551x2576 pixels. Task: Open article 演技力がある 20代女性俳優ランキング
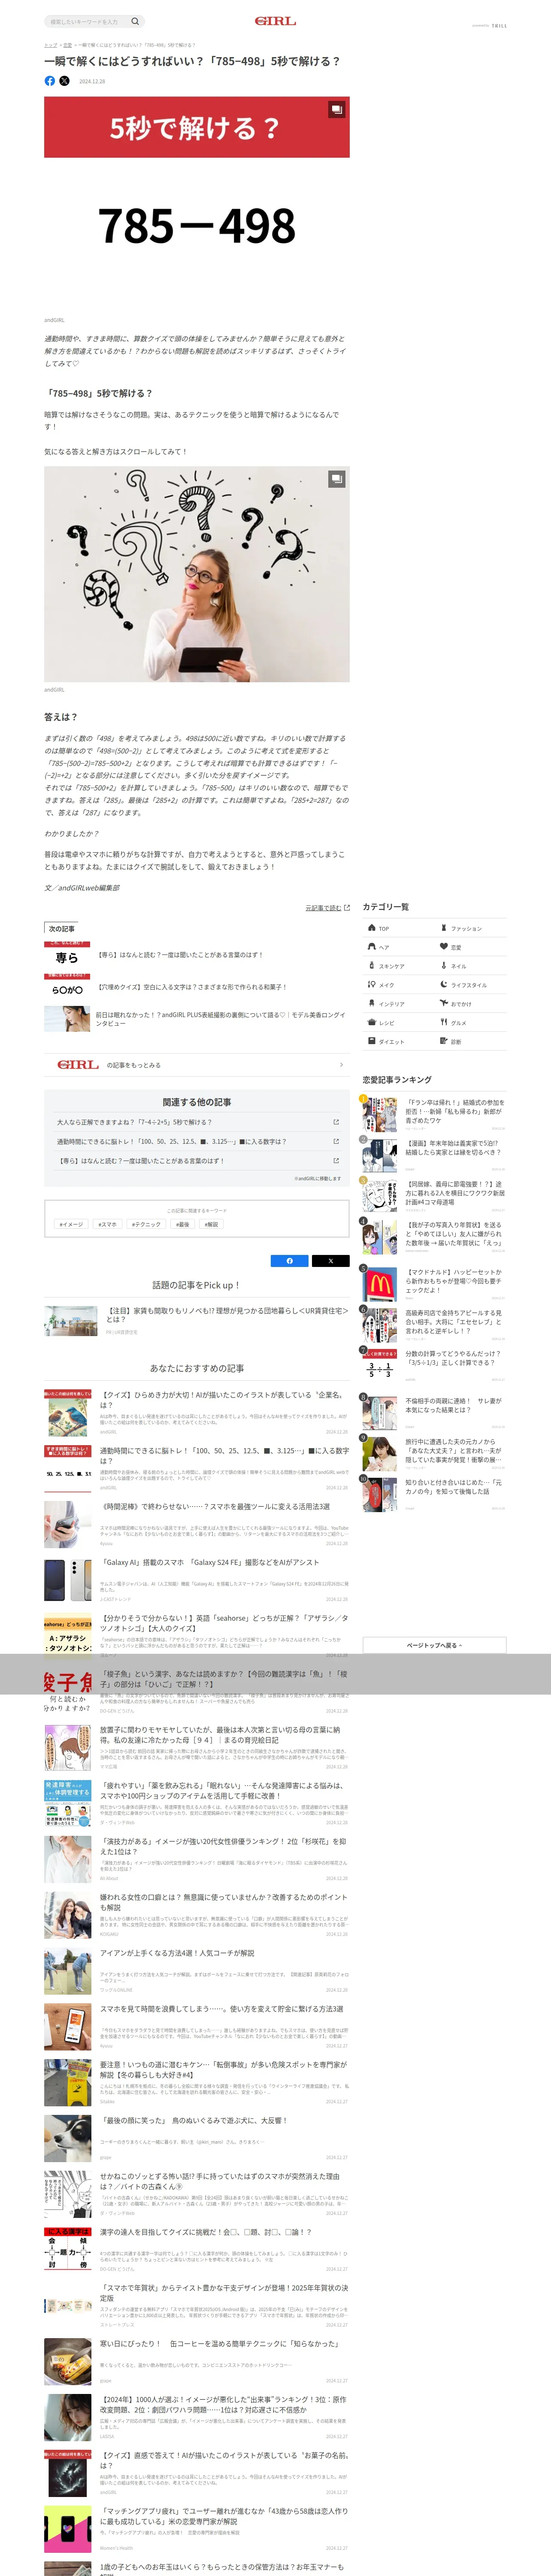point(224,1847)
